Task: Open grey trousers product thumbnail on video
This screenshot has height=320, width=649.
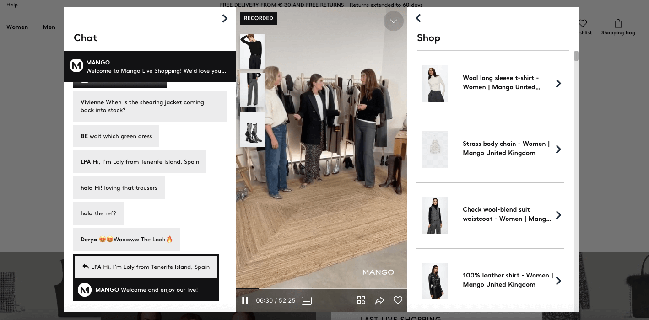Action: click(253, 90)
